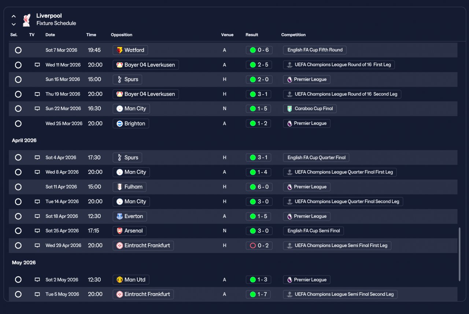Screen dimensions: 469x314
Task: Click Carabao Cup logo icon
Action: point(289,109)
